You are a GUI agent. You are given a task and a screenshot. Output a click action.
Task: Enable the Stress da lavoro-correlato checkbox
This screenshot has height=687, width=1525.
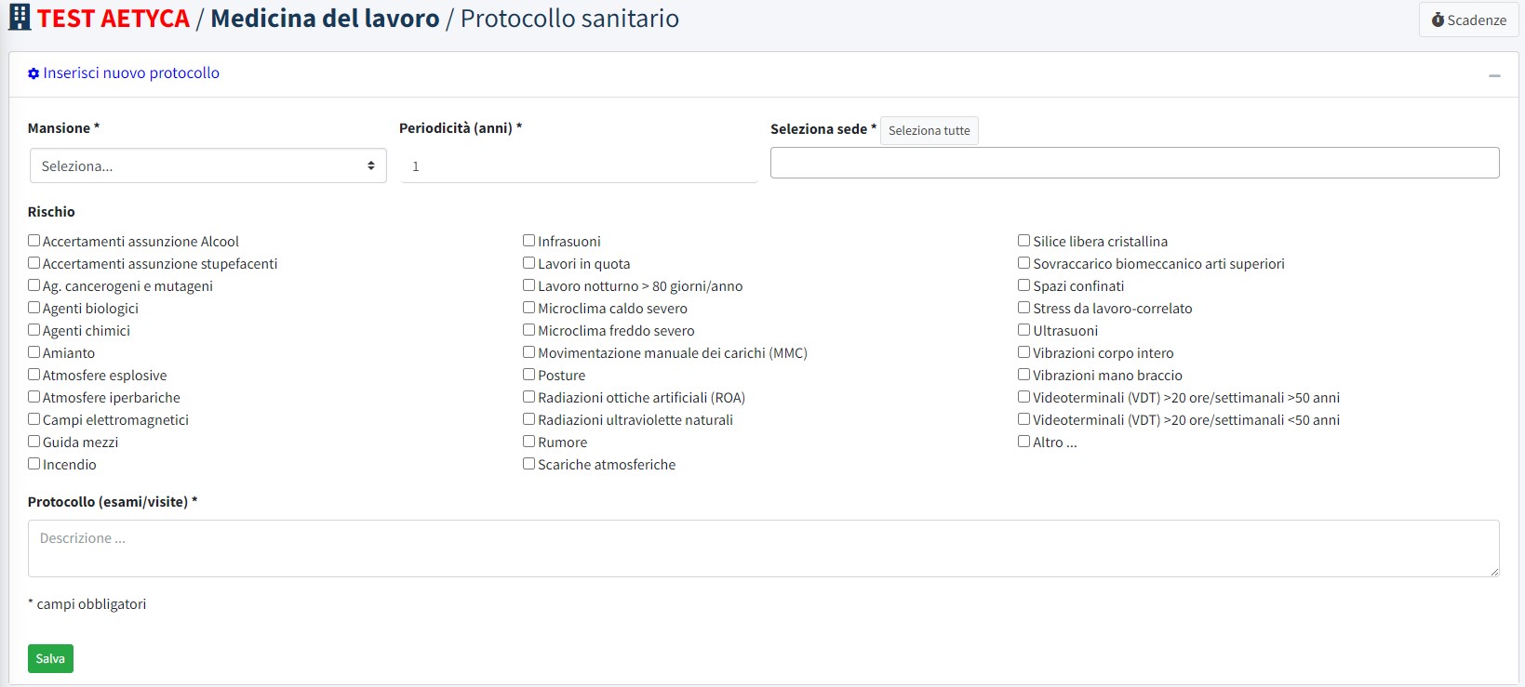tap(1024, 308)
